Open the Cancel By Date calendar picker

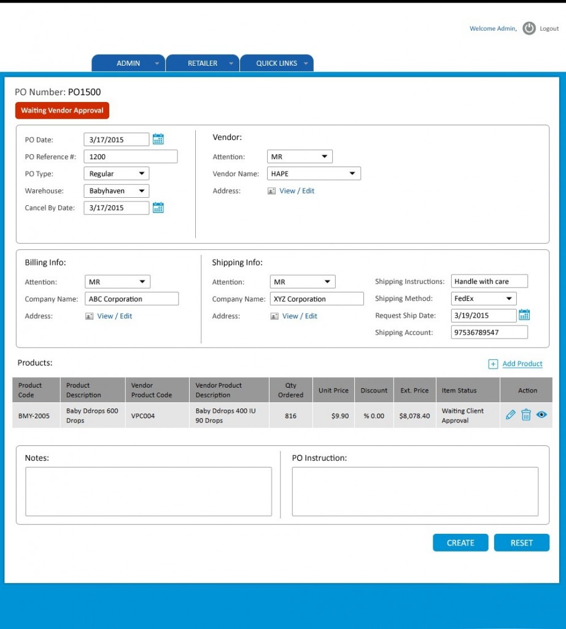(x=158, y=208)
